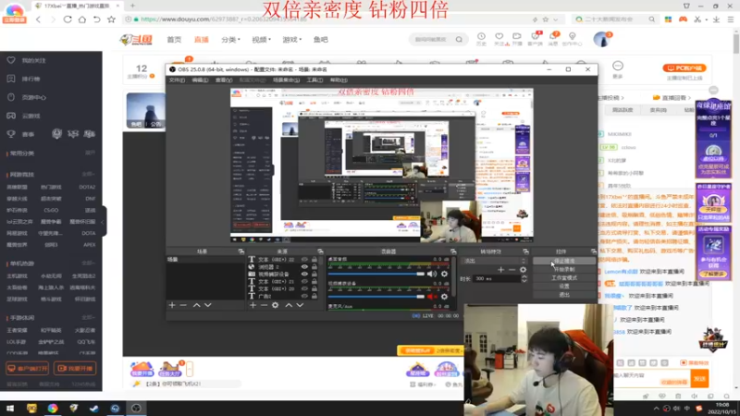
Task: Open transition properties gear icon
Action: click(523, 270)
